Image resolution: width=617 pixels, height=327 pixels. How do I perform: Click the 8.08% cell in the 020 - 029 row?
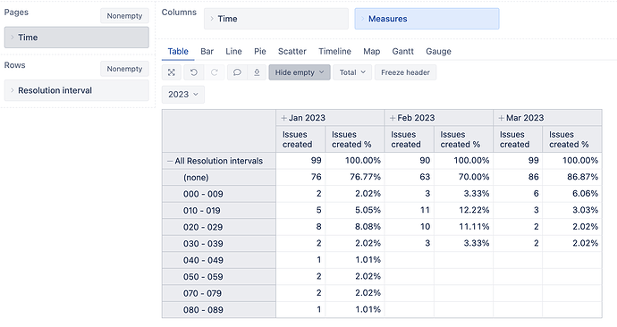click(x=355, y=226)
